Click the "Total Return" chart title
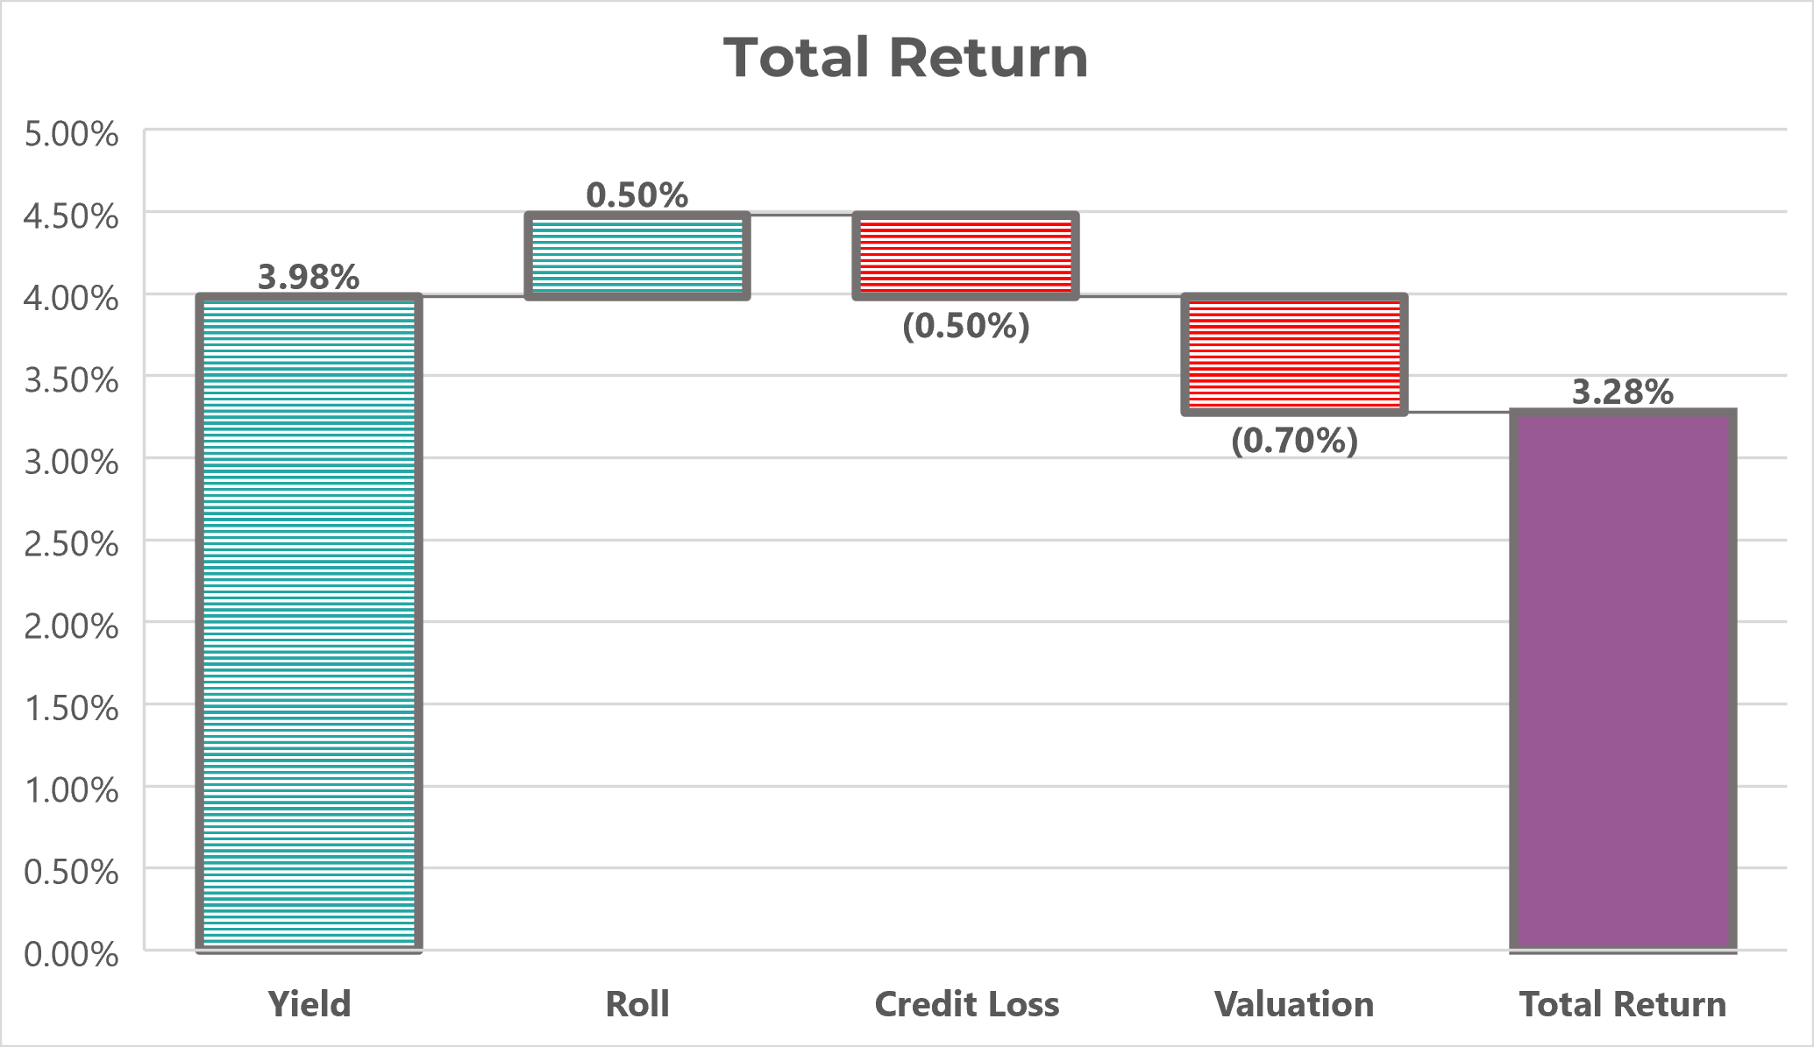This screenshot has width=1814, height=1047. [x=906, y=58]
